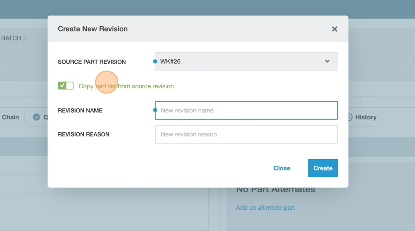Click the white checkmark inside the green toggle
Image resolution: width=415 pixels, height=231 pixels.
62,86
